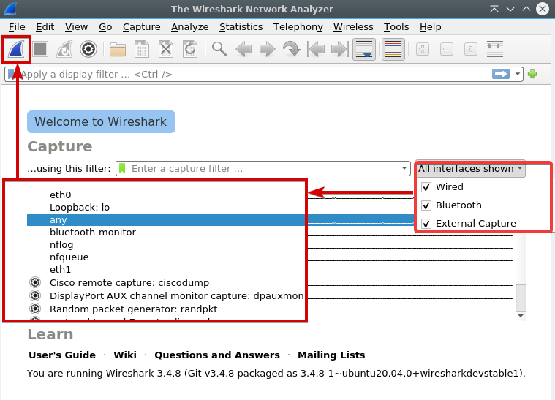Image resolution: width=555 pixels, height=400 pixels.
Task: Open the Statistics menu
Action: click(241, 27)
